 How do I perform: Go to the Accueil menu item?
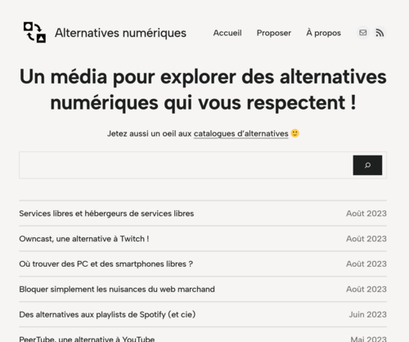pos(227,33)
